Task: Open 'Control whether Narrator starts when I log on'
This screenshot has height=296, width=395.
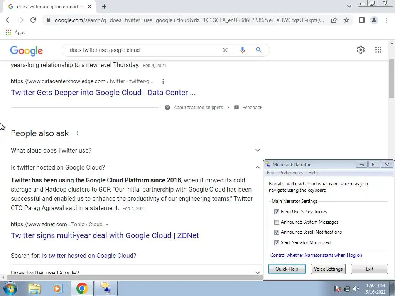Action: 316,255
